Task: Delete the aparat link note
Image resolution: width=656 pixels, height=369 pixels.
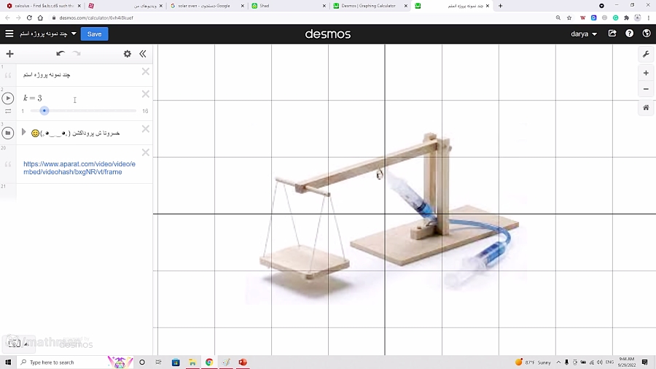Action: pyautogui.click(x=145, y=152)
